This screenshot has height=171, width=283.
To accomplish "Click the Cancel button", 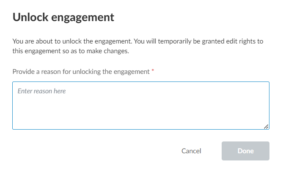I will click(191, 151).
